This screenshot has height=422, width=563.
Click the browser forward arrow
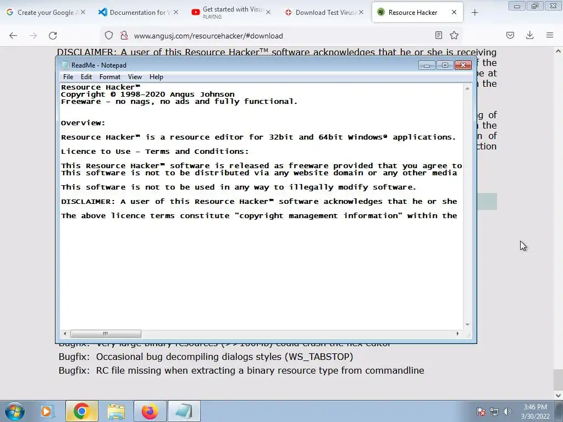point(33,36)
